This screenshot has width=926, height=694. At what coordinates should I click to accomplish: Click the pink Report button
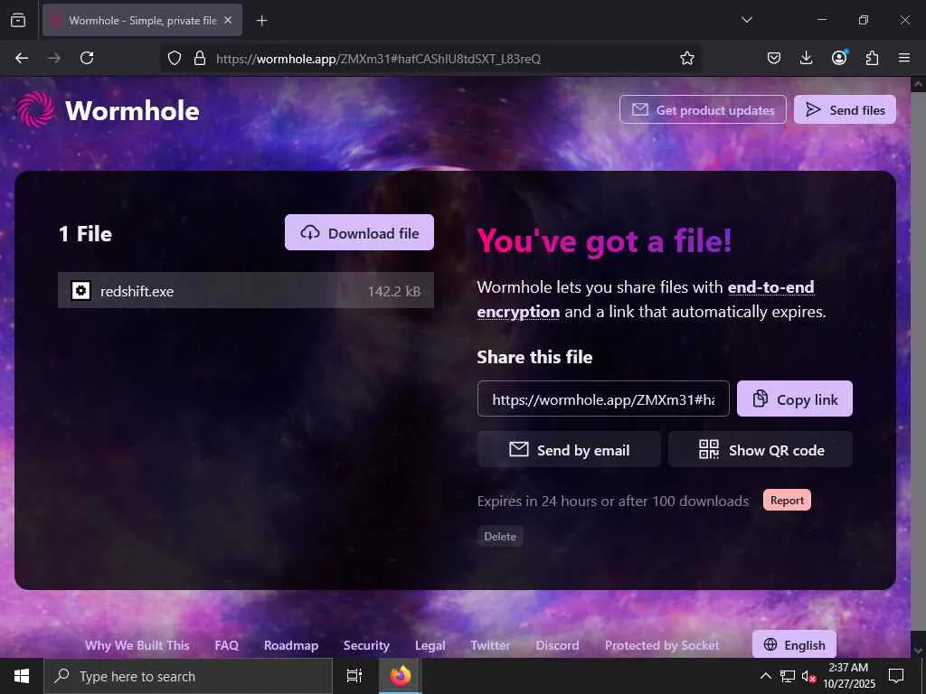tap(787, 501)
